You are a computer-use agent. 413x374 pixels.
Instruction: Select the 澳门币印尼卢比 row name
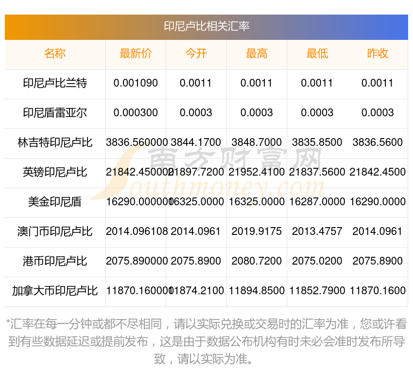click(x=55, y=232)
